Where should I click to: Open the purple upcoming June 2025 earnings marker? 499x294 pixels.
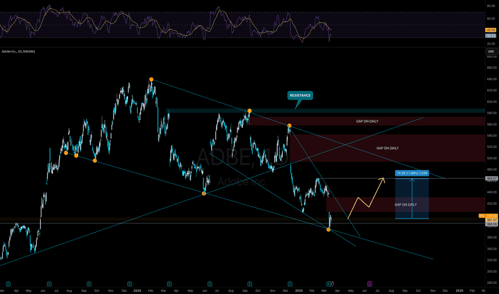coord(369,283)
